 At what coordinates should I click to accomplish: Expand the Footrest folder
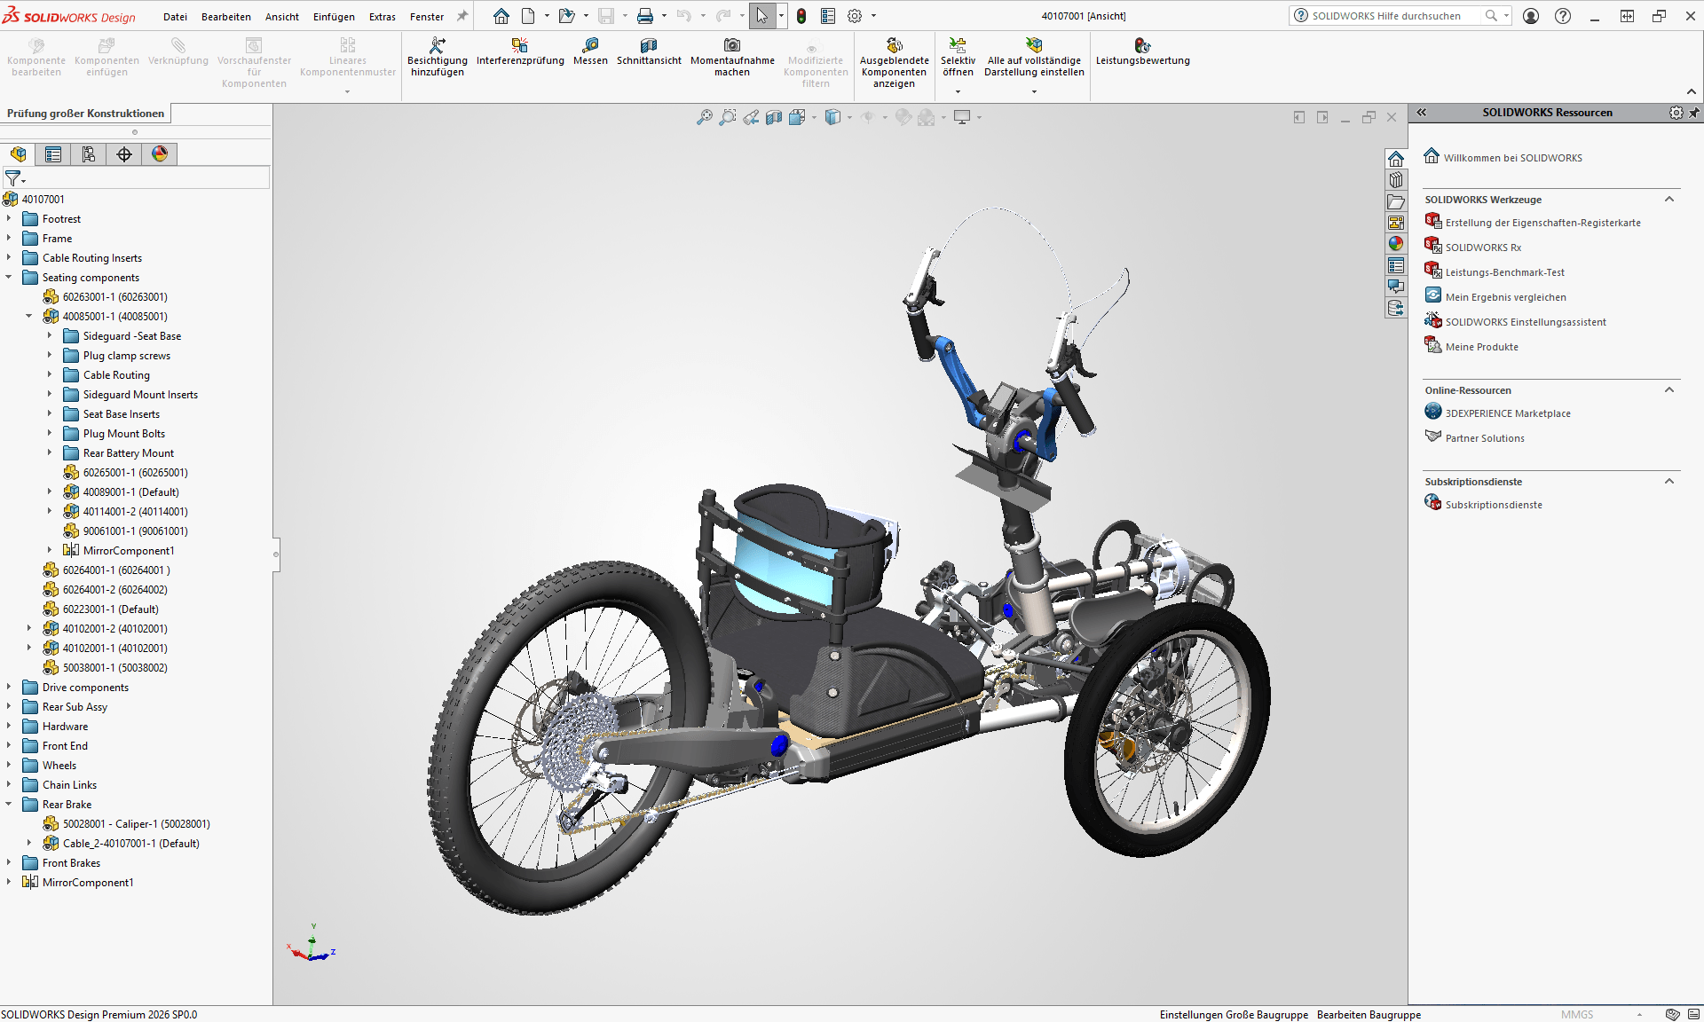point(9,218)
